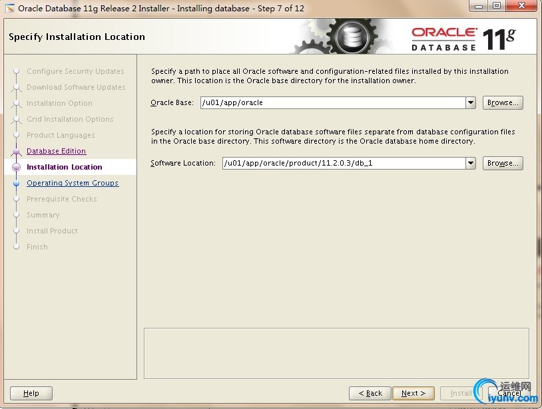Open the Oracle Base path dropdown
This screenshot has height=409, width=542.
(471, 102)
